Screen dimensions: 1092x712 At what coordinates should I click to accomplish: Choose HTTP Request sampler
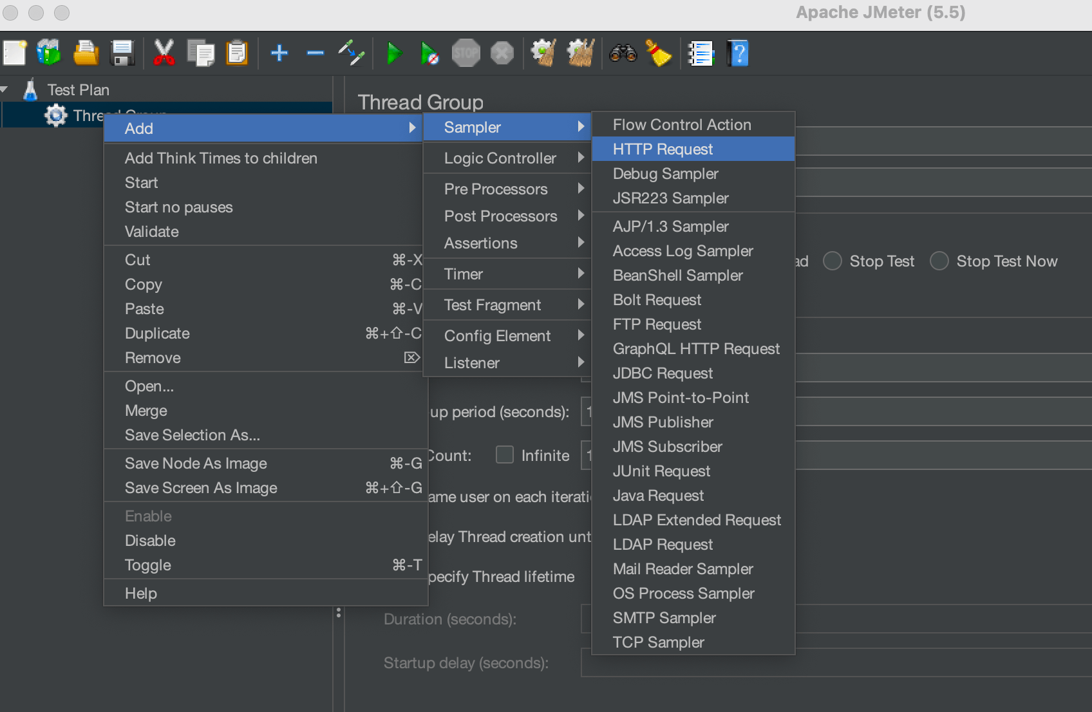693,149
